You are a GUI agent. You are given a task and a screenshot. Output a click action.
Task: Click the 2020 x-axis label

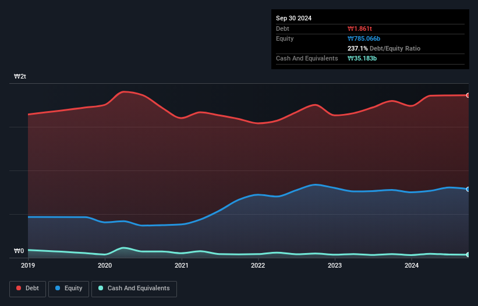click(x=105, y=265)
